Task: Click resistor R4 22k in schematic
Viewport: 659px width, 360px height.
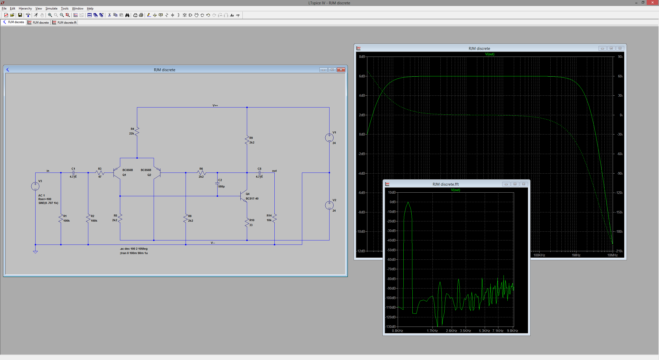Action: point(137,131)
